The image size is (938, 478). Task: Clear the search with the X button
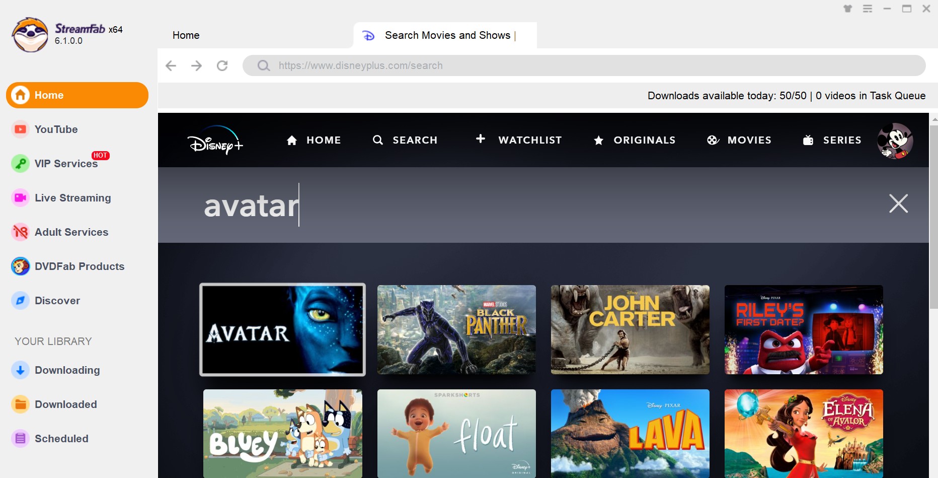pos(898,203)
